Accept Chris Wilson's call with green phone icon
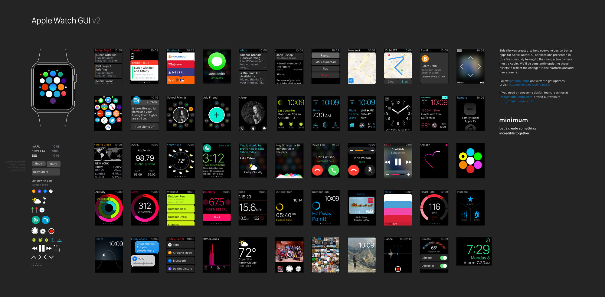This screenshot has width=605, height=297. click(x=334, y=170)
